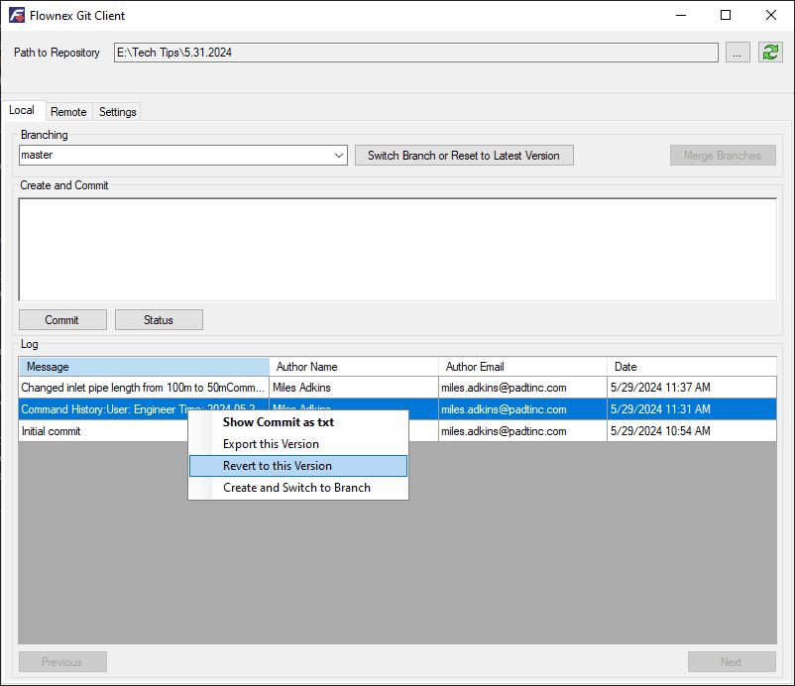Open the Settings tab

pyautogui.click(x=118, y=112)
